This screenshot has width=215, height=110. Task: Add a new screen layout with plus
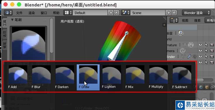point(111,13)
